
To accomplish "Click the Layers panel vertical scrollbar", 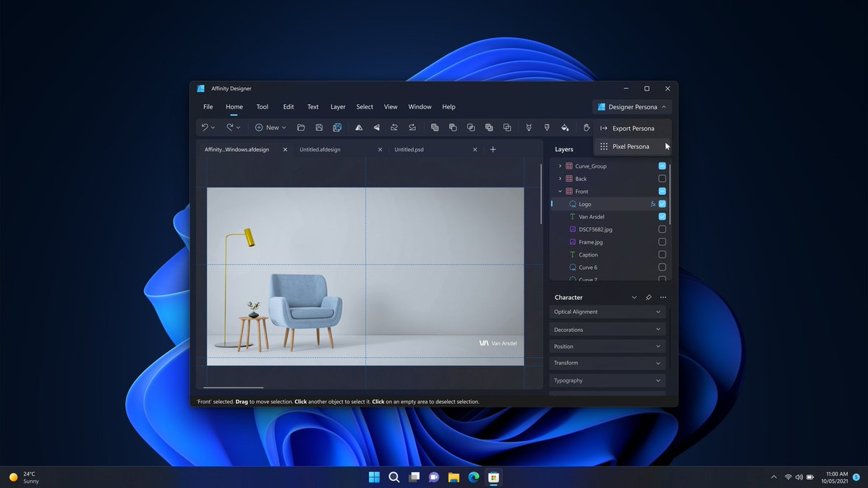I will click(x=670, y=194).
